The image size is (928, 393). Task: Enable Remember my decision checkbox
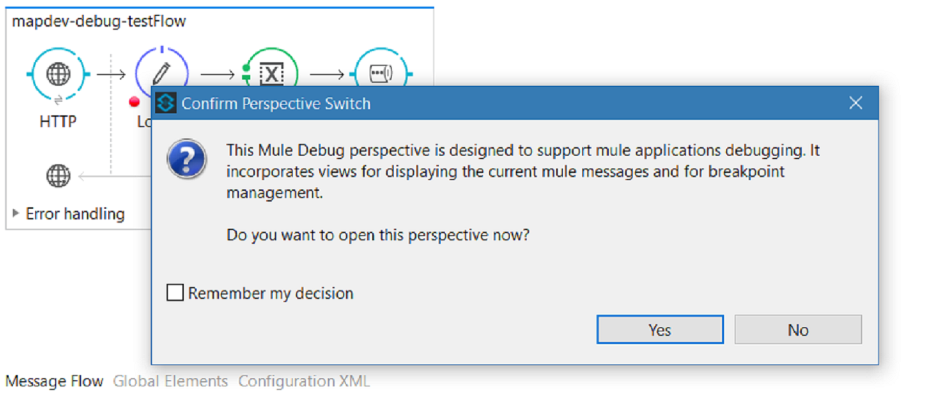[175, 293]
